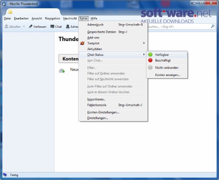Open Fehlerkonsole menu entry
Screen dimensions: 219x180
coord(113,105)
